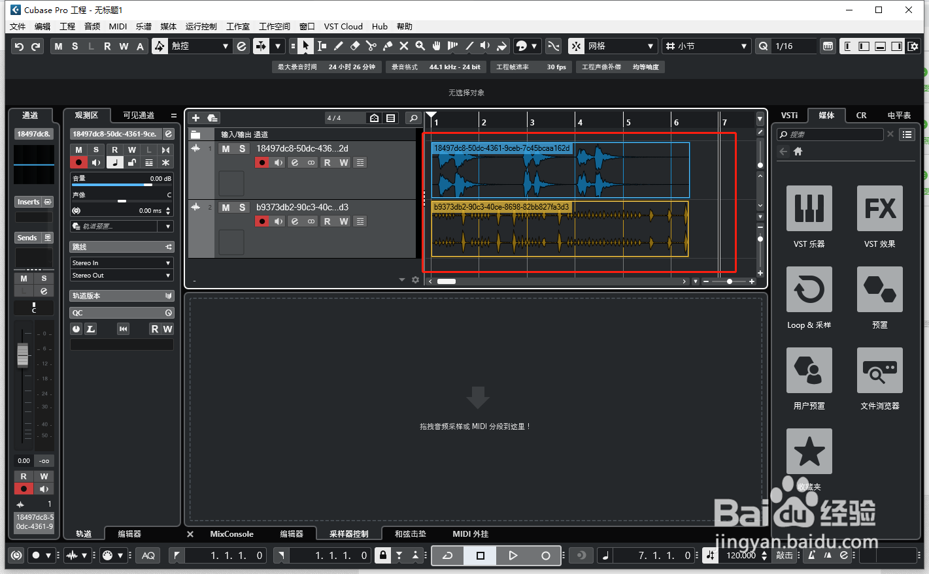This screenshot has width=929, height=574.
Task: Select the Mute X tool
Action: coord(403,46)
